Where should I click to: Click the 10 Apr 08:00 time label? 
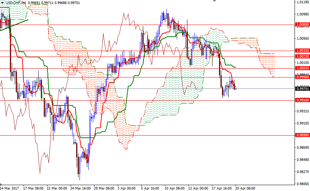coord(175,188)
